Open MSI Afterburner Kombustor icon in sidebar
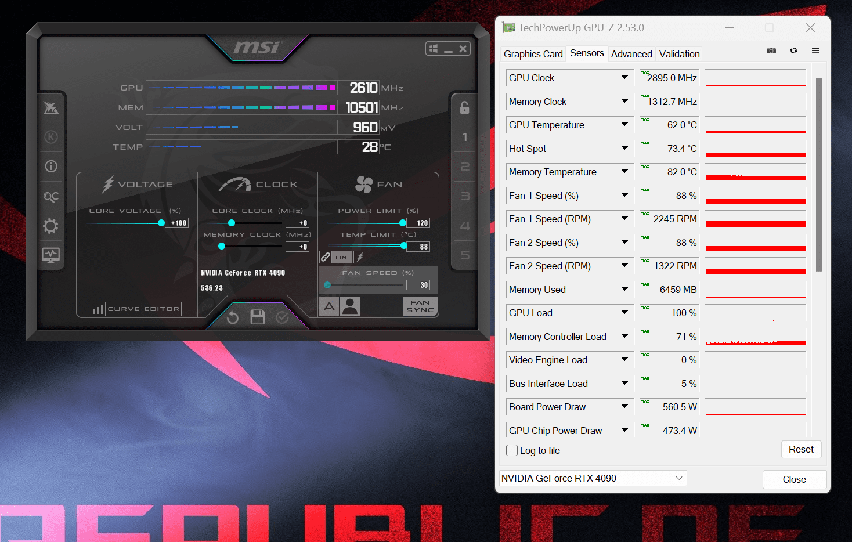Screen dimensions: 852x542 (51, 107)
